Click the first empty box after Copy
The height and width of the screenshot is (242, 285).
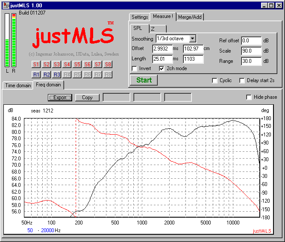[x=117, y=97]
